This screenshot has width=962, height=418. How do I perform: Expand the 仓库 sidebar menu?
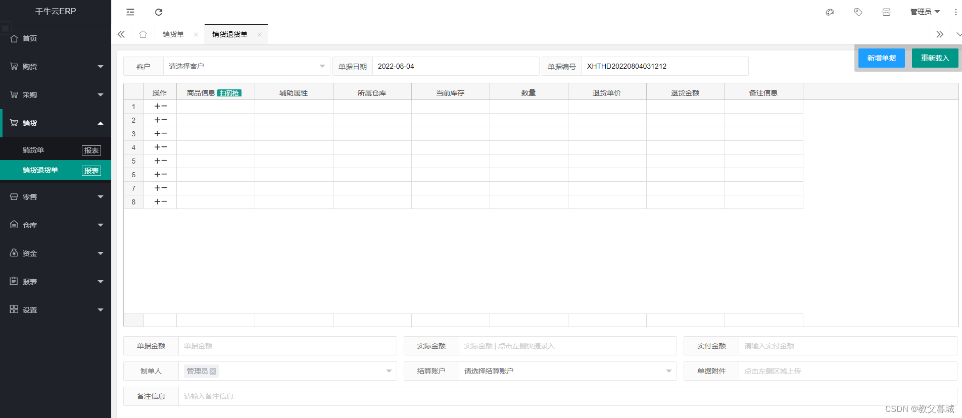coord(56,225)
